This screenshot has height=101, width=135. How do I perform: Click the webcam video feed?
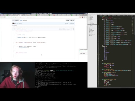[x=17, y=75]
